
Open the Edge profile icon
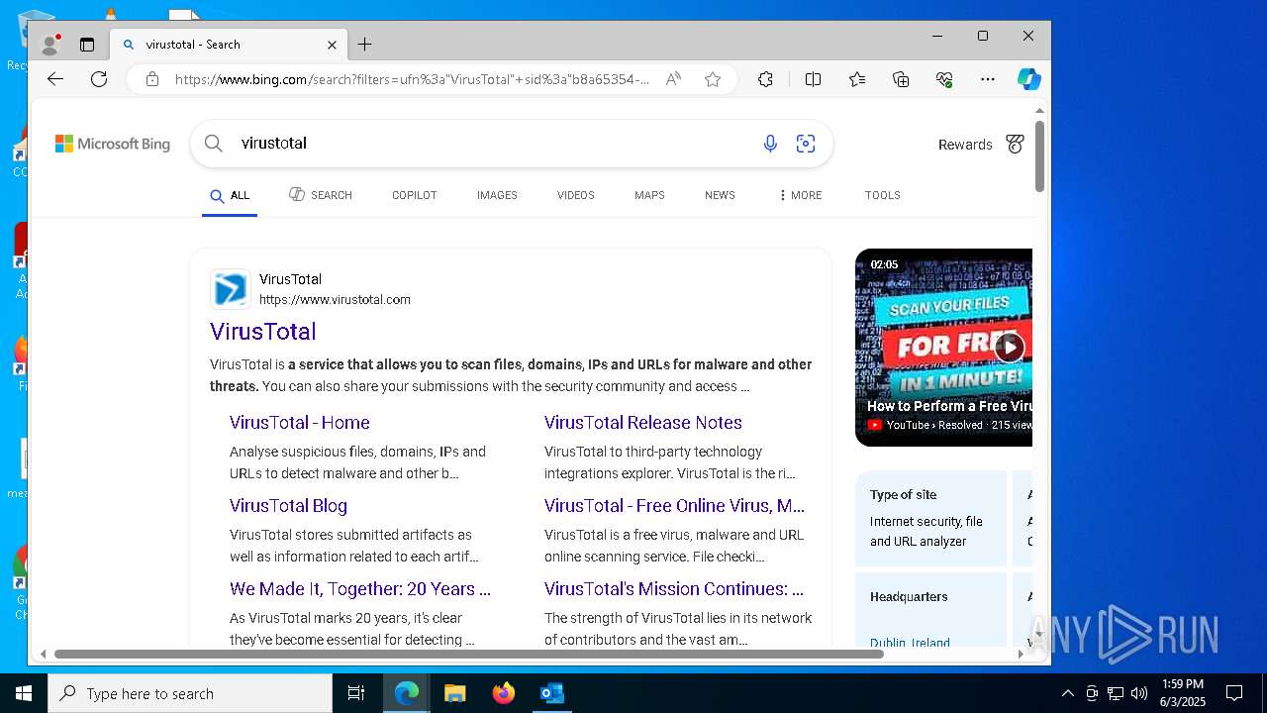click(49, 45)
